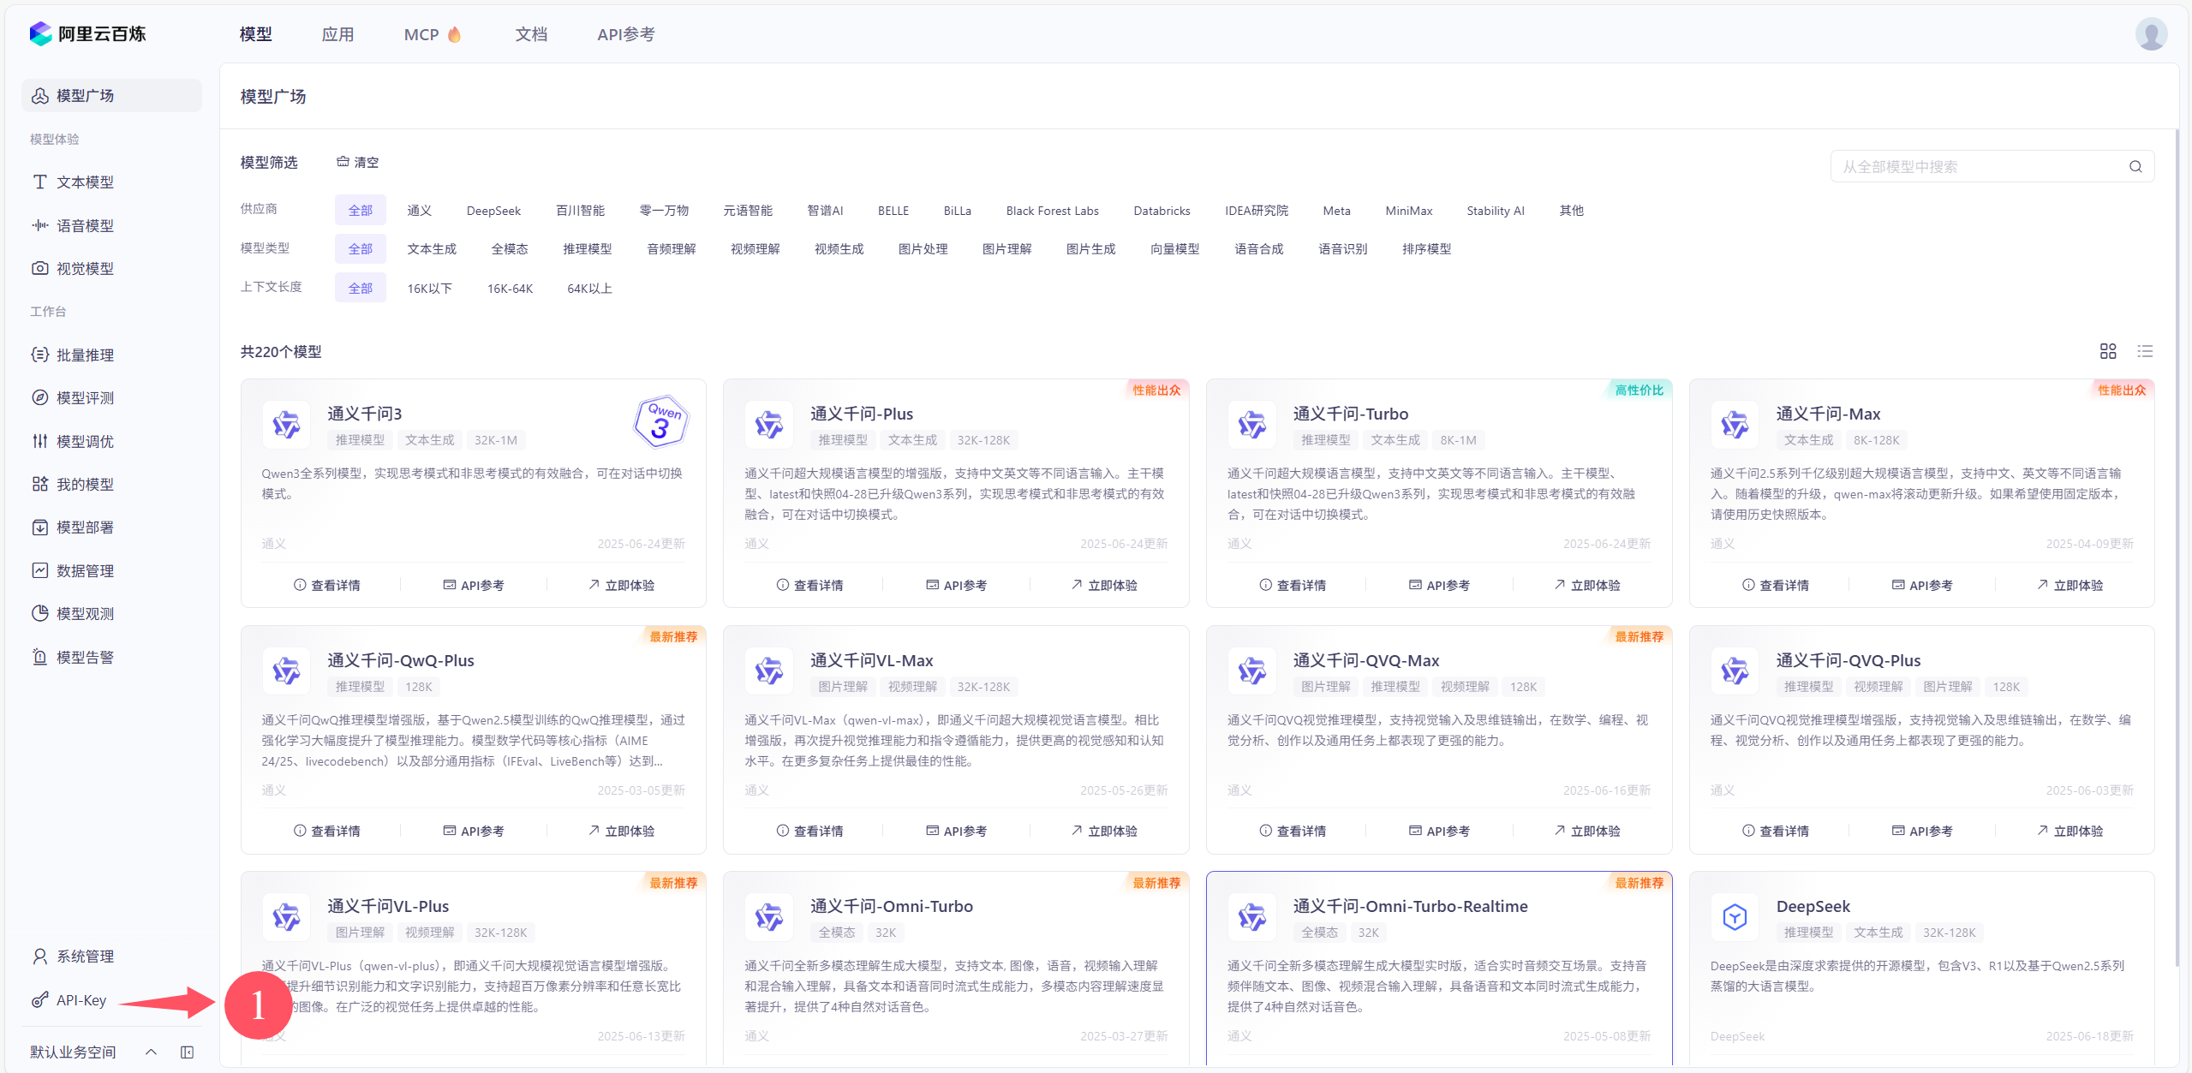The width and height of the screenshot is (2192, 1073).
Task: Filter context length 64K以上
Action: [x=589, y=289]
